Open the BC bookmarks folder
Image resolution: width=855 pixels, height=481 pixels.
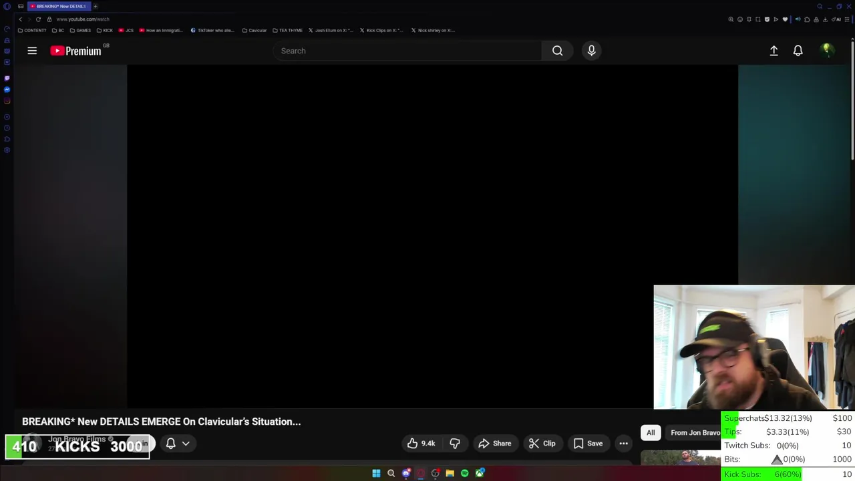click(58, 30)
